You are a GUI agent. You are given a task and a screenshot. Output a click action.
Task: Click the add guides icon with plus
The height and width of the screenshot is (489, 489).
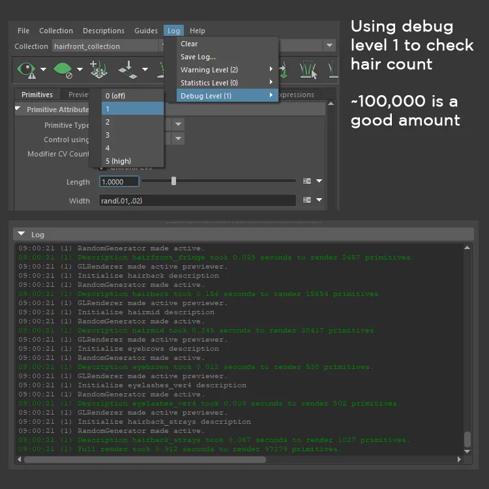(x=98, y=69)
